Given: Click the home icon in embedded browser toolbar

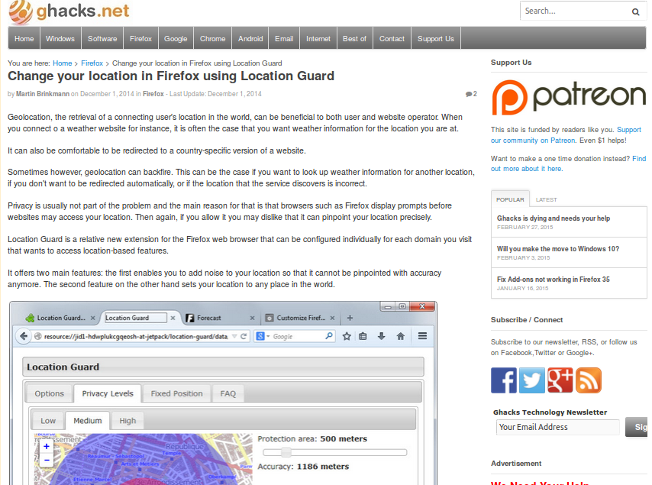Looking at the screenshot, I should 400,336.
